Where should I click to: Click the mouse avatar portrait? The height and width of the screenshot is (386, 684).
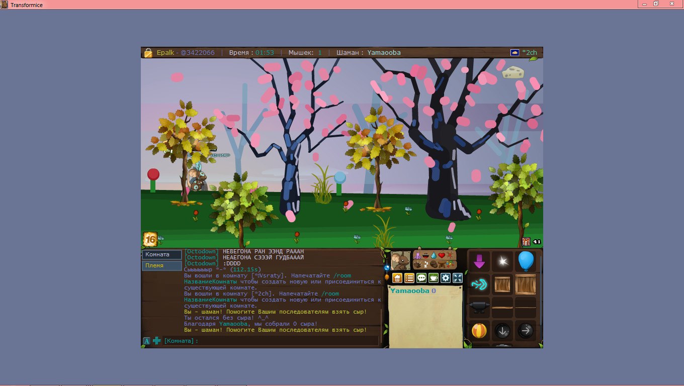click(x=401, y=260)
